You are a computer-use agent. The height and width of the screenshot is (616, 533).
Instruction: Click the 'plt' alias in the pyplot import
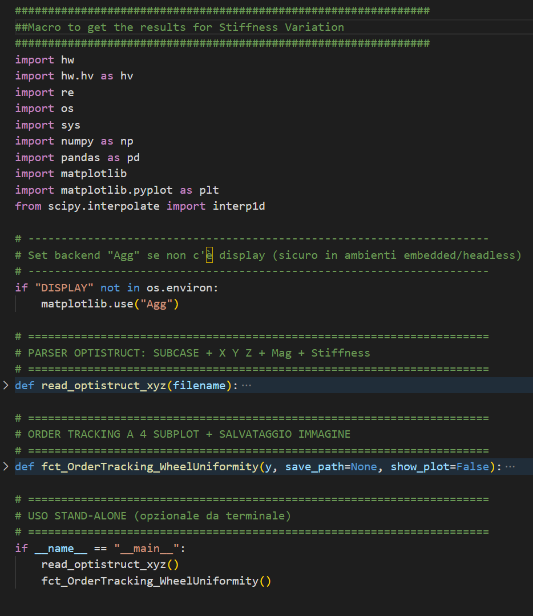coord(209,190)
